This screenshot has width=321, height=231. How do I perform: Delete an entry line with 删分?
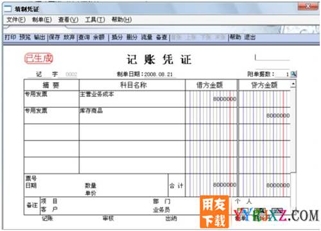tap(132, 37)
